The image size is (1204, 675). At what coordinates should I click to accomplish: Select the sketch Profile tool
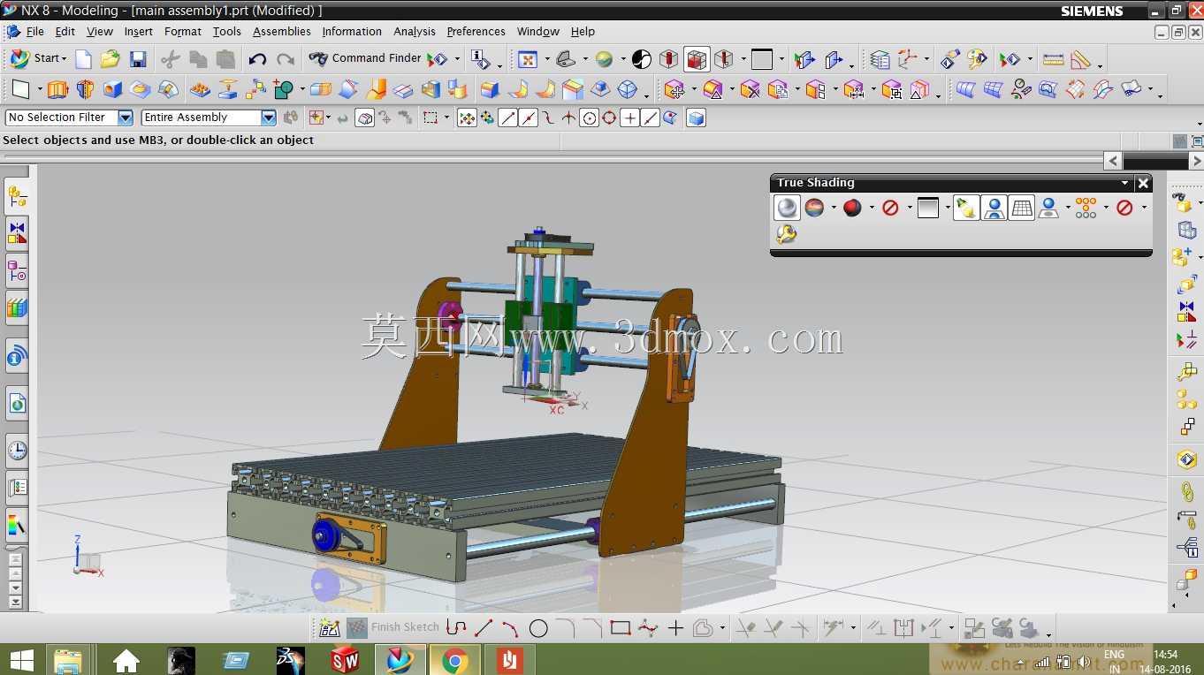pyautogui.click(x=456, y=628)
